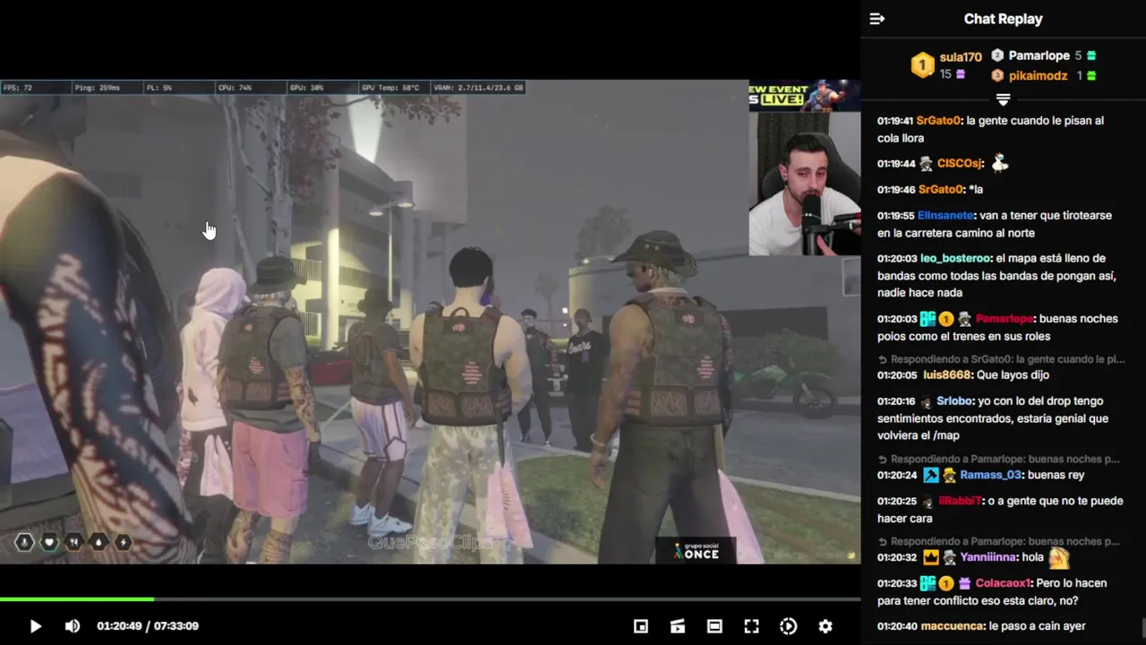Open Srlobo's username
The height and width of the screenshot is (645, 1146).
(955, 401)
